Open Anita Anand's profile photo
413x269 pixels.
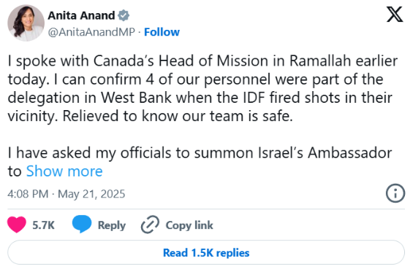(26, 23)
